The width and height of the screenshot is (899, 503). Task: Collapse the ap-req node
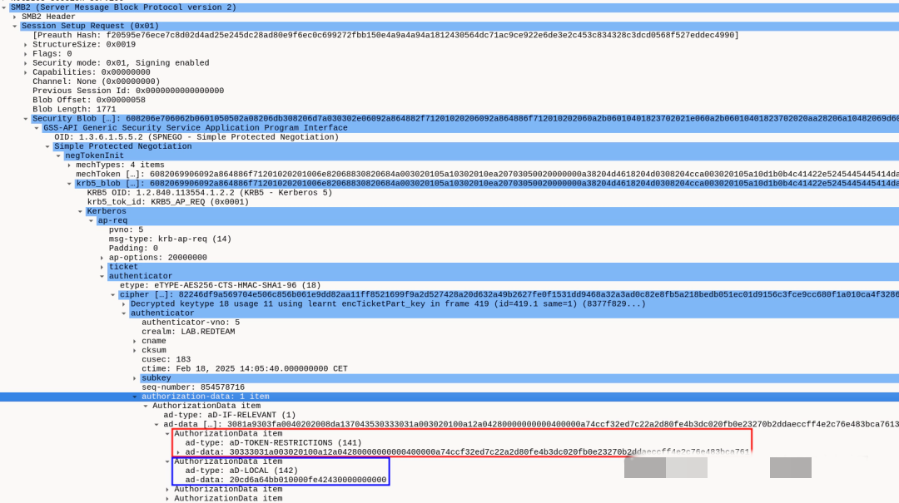[x=92, y=220]
